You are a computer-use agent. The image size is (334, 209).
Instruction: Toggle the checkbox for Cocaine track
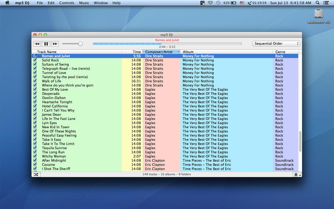35,165
